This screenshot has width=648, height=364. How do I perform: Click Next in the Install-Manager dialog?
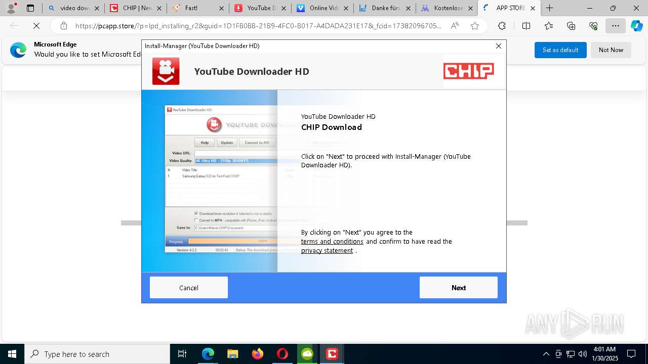pyautogui.click(x=458, y=288)
